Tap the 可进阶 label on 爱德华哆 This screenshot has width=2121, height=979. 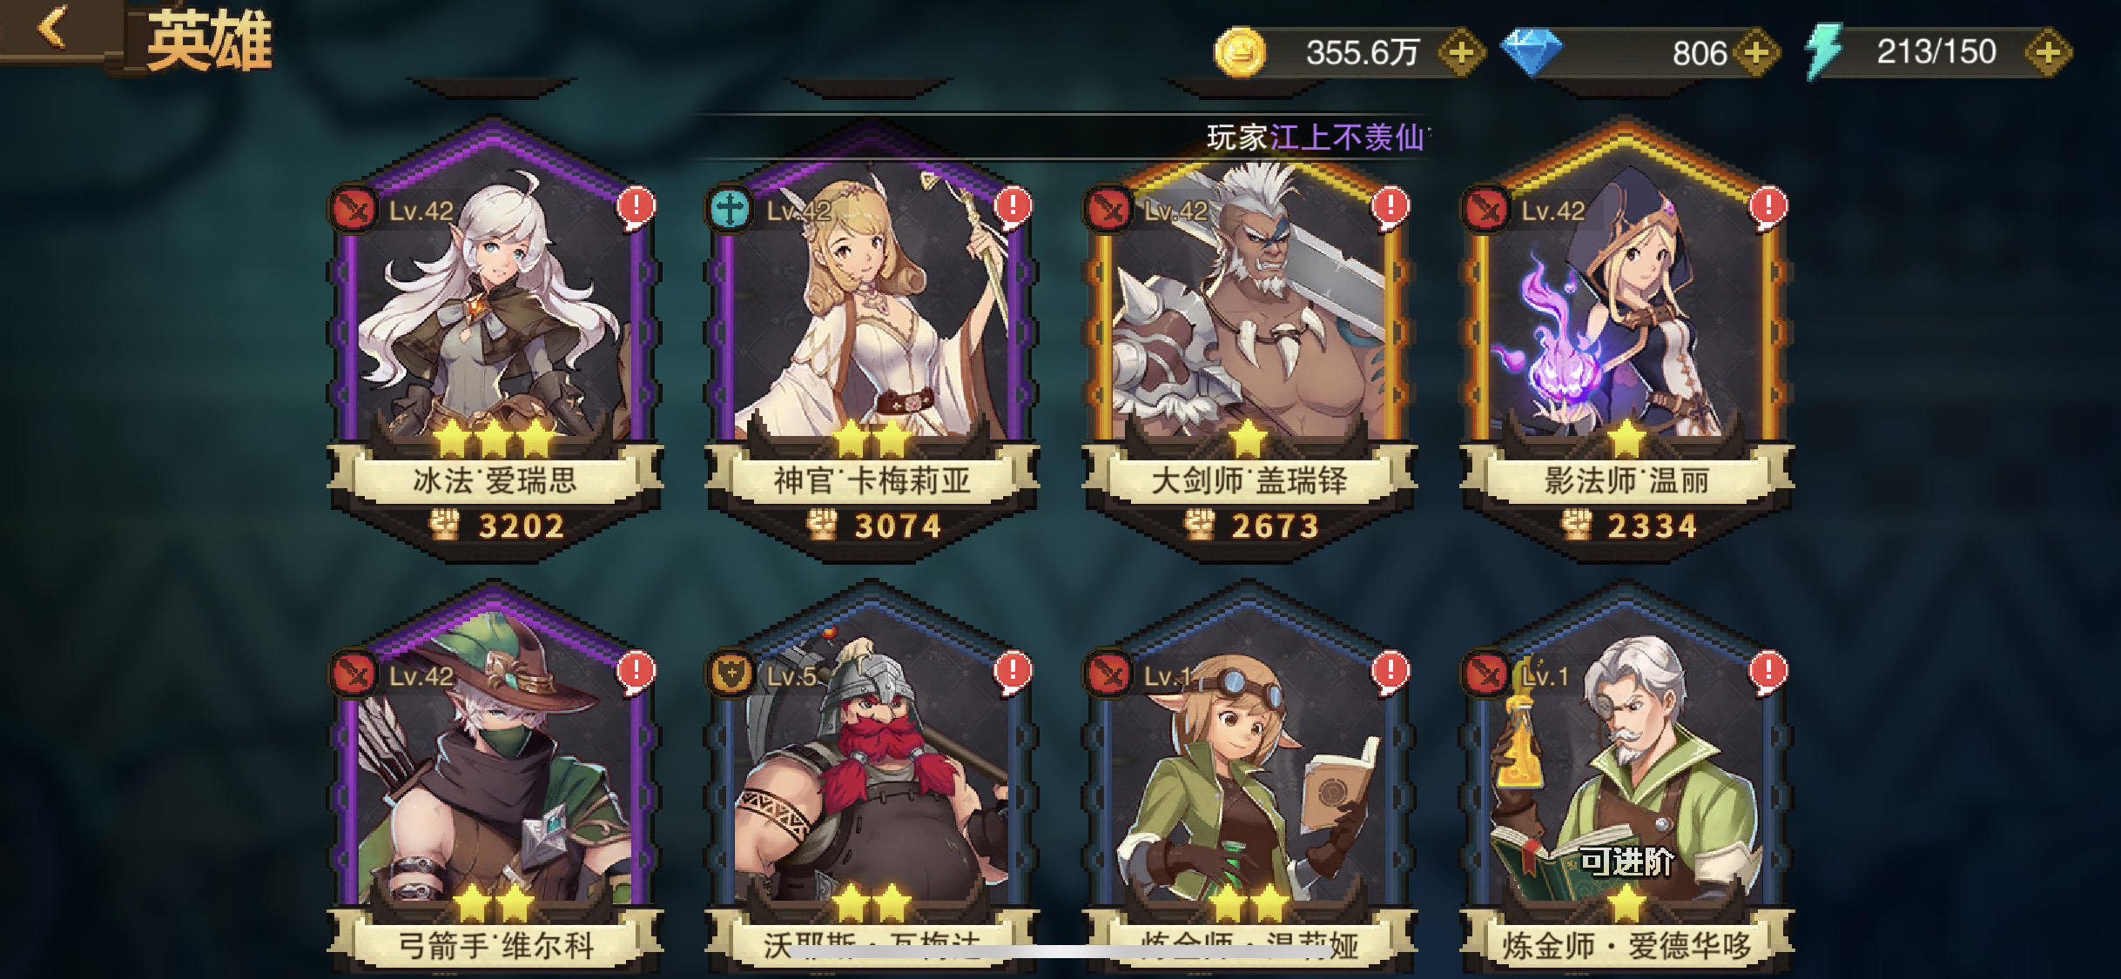click(1626, 862)
